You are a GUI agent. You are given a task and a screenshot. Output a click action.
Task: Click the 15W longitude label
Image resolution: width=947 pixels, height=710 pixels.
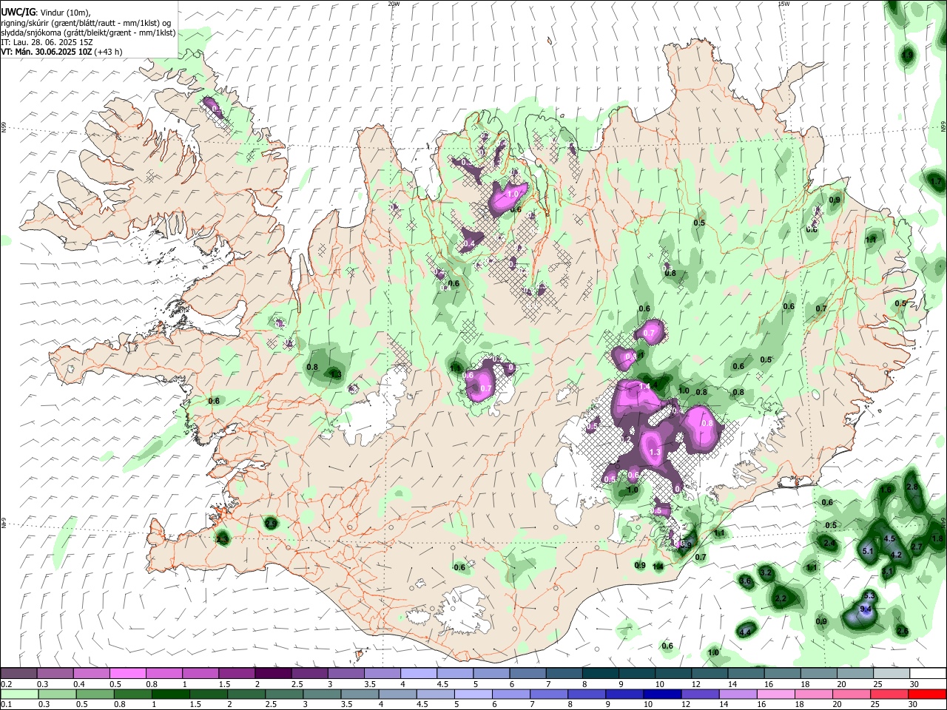pyautogui.click(x=783, y=4)
